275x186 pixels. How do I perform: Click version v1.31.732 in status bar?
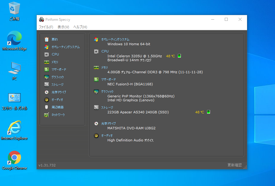click(x=47, y=165)
